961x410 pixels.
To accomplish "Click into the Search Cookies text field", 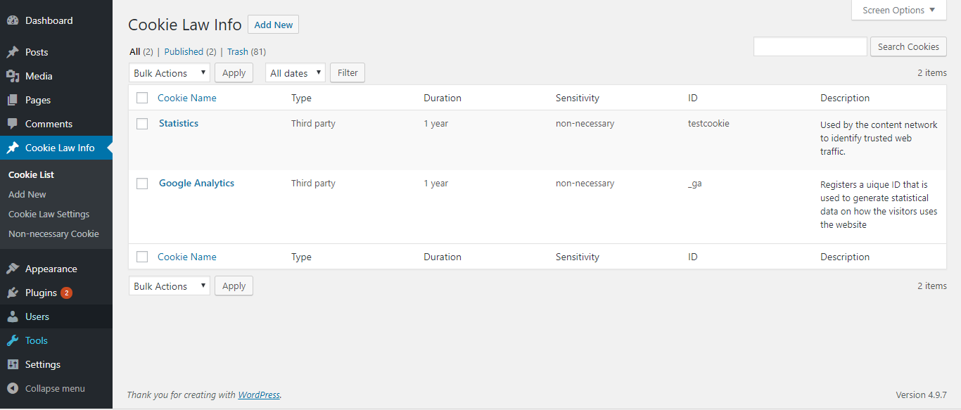I will 810,46.
